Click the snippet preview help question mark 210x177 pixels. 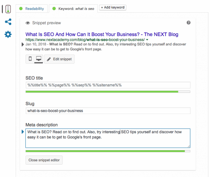pyautogui.click(x=189, y=23)
